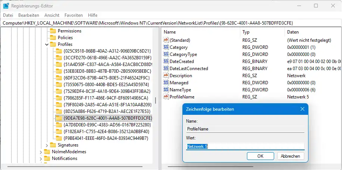
Task: Click folder icon of key starting {51A4D50F-C837
Action: point(59,64)
